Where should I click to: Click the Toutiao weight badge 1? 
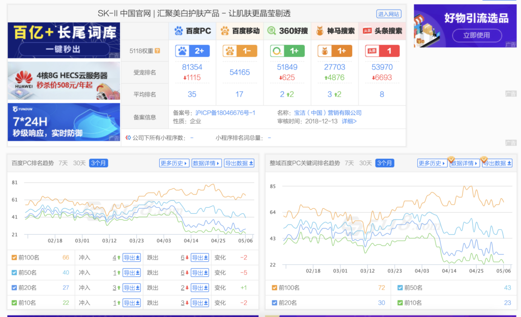[382, 51]
